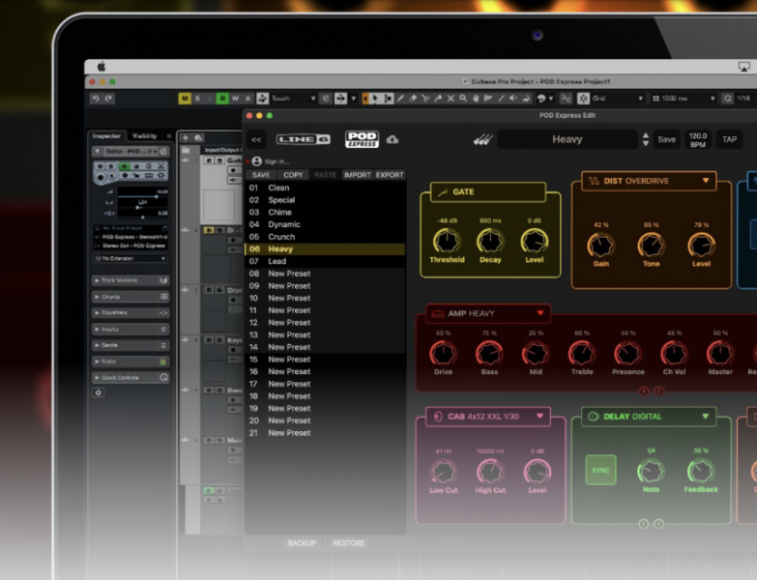Click the Delay Digital block icon

pyautogui.click(x=594, y=417)
